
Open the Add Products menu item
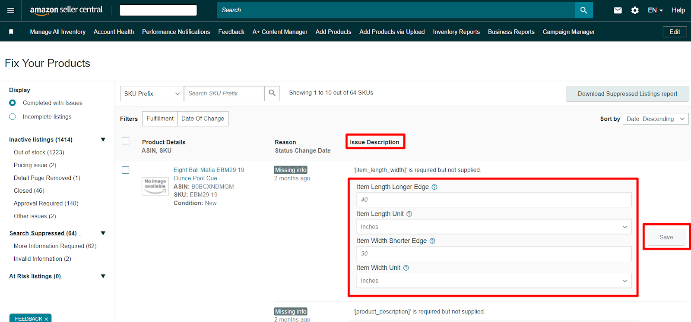pyautogui.click(x=333, y=32)
